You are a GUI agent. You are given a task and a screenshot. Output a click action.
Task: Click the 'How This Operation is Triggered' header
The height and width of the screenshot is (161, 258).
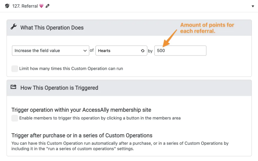pos(59,88)
